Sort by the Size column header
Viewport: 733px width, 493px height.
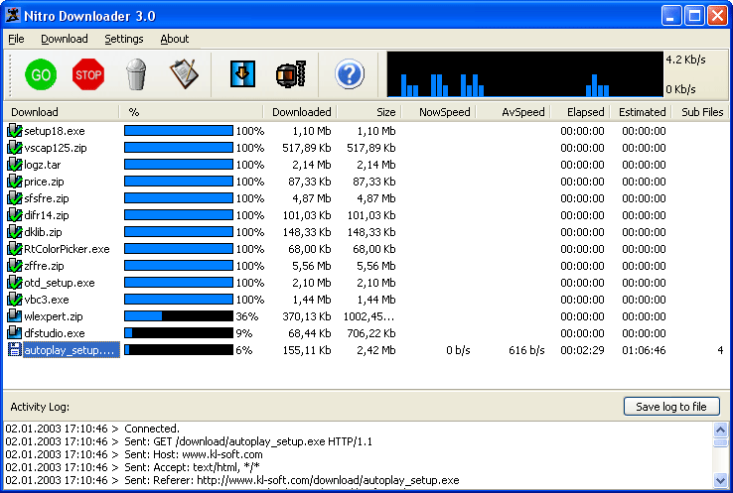(x=368, y=112)
